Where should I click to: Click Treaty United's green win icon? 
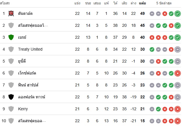tap(152, 49)
